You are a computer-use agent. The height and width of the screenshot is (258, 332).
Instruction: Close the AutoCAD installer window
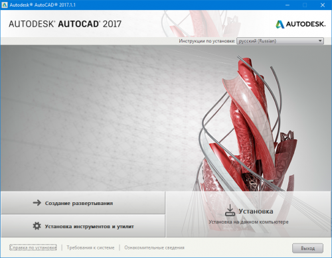tap(323, 5)
